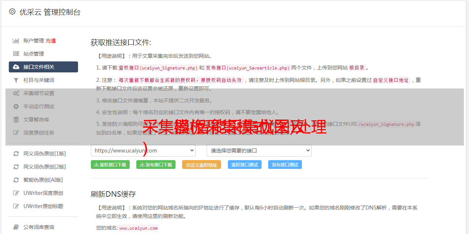Click the cloud upload icon for 接口文件相关
Screen dimensions: 469x234
coord(16,67)
